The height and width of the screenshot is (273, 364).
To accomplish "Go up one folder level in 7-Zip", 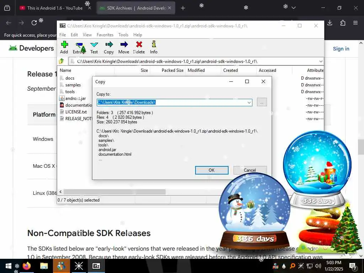I will pyautogui.click(x=61, y=61).
